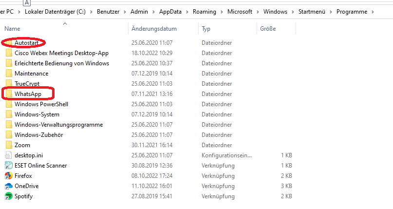This screenshot has height=209, width=393.
Task: Click the Programme breadcrumb
Action: 352,12
